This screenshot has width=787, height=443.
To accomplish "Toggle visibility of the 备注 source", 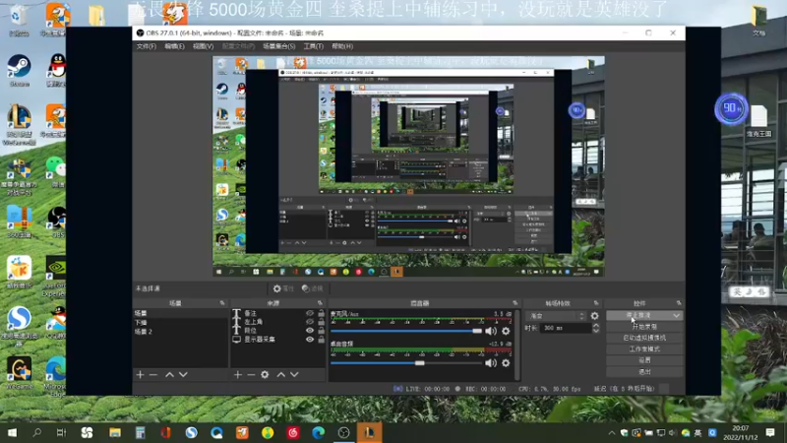I will point(310,313).
